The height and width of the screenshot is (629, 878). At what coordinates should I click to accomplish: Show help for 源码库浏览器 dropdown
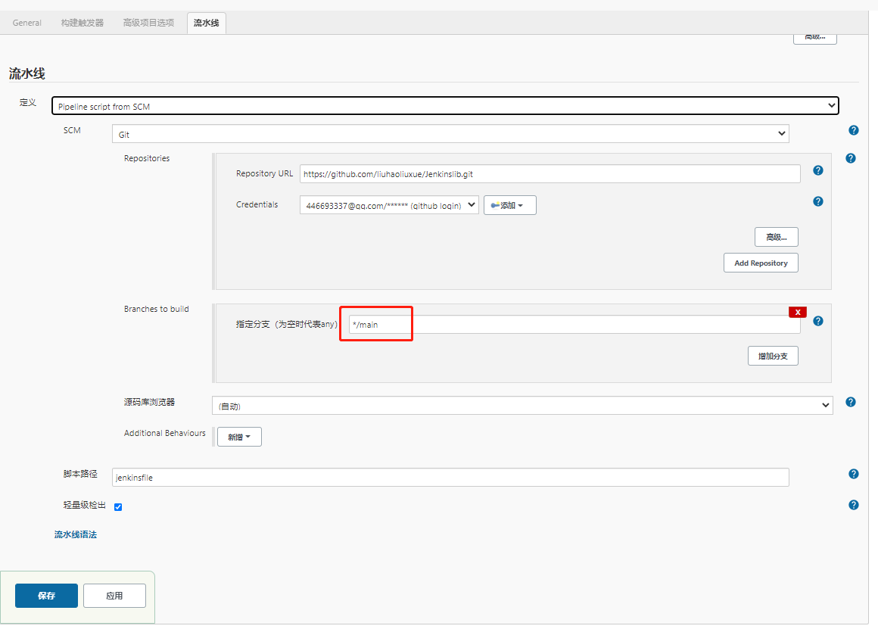[851, 402]
